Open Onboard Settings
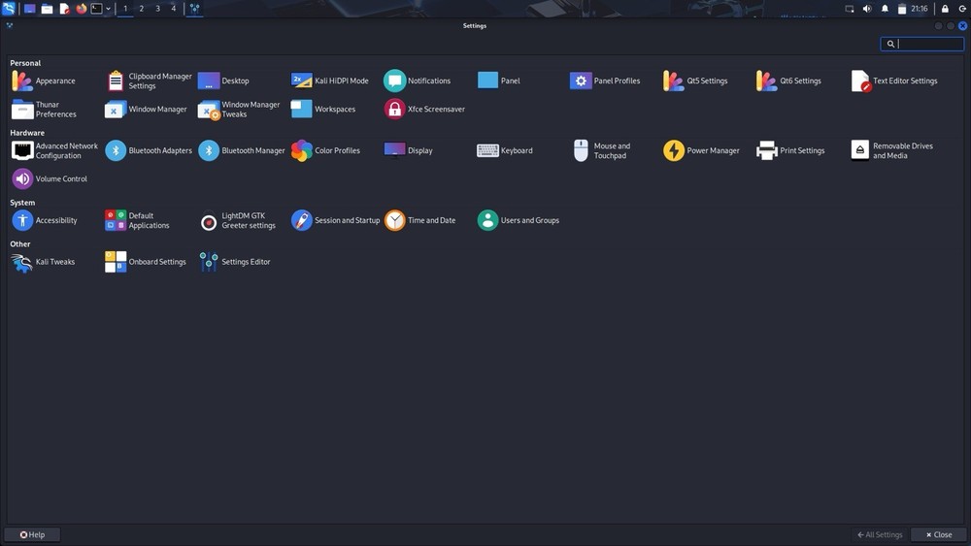 tap(146, 262)
